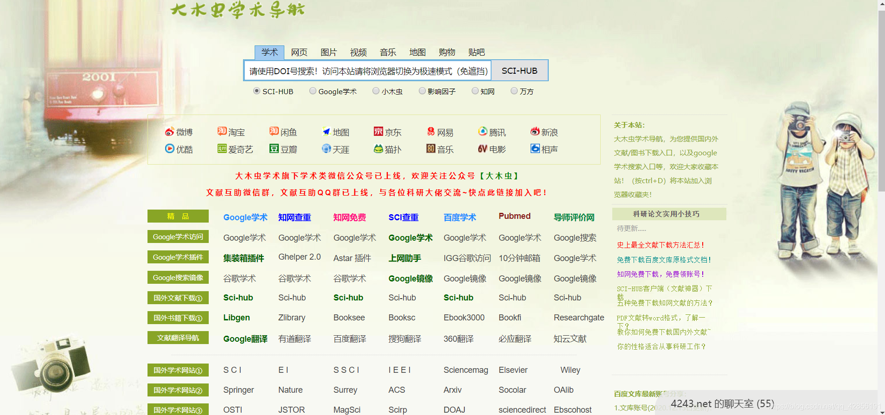Switch to the 网页 search tab

(299, 52)
